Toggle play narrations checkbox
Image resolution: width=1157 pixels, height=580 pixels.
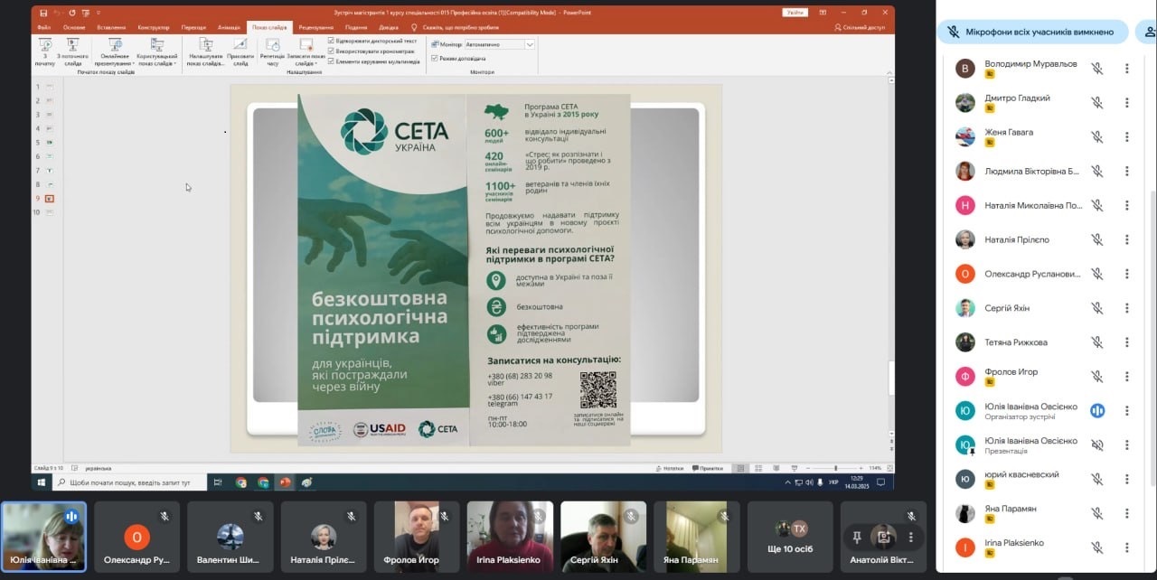[x=331, y=42]
